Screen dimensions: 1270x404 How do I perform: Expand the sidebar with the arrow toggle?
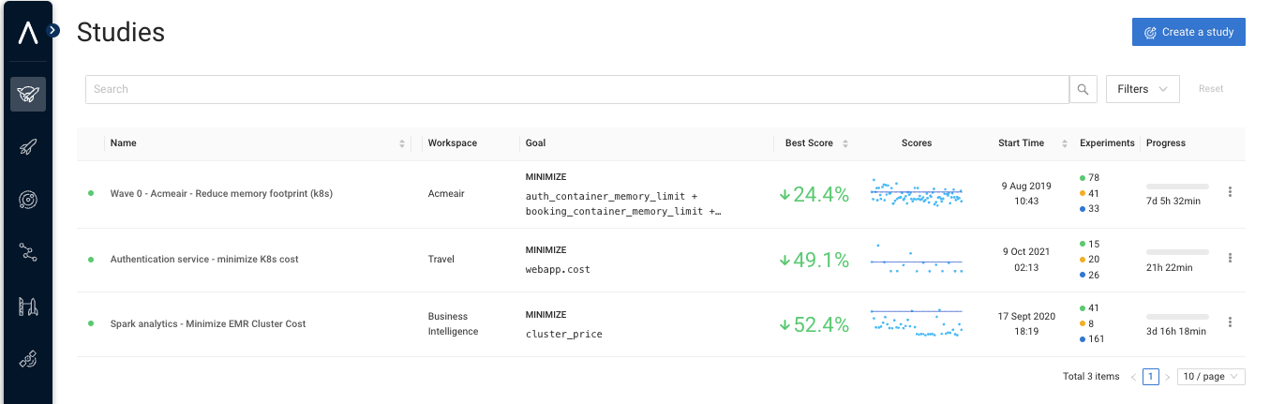tap(52, 30)
